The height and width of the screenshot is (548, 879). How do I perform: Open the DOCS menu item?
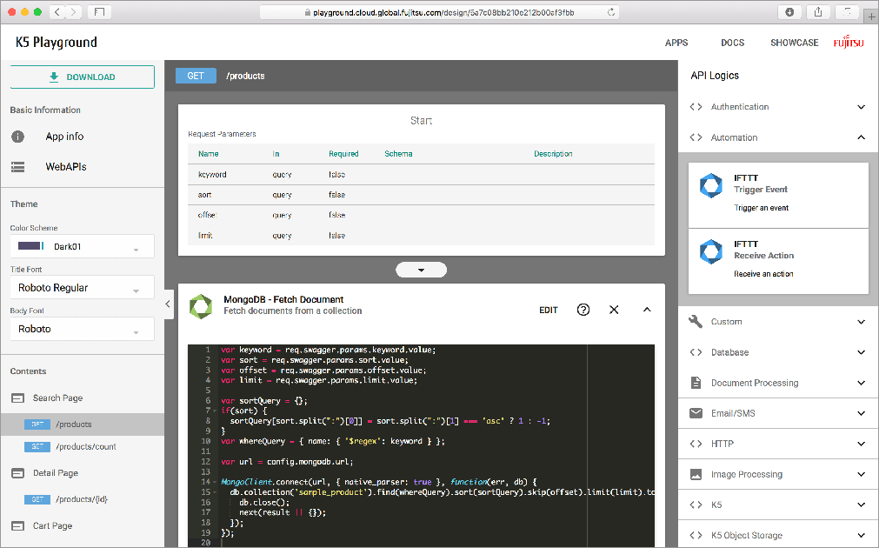732,43
